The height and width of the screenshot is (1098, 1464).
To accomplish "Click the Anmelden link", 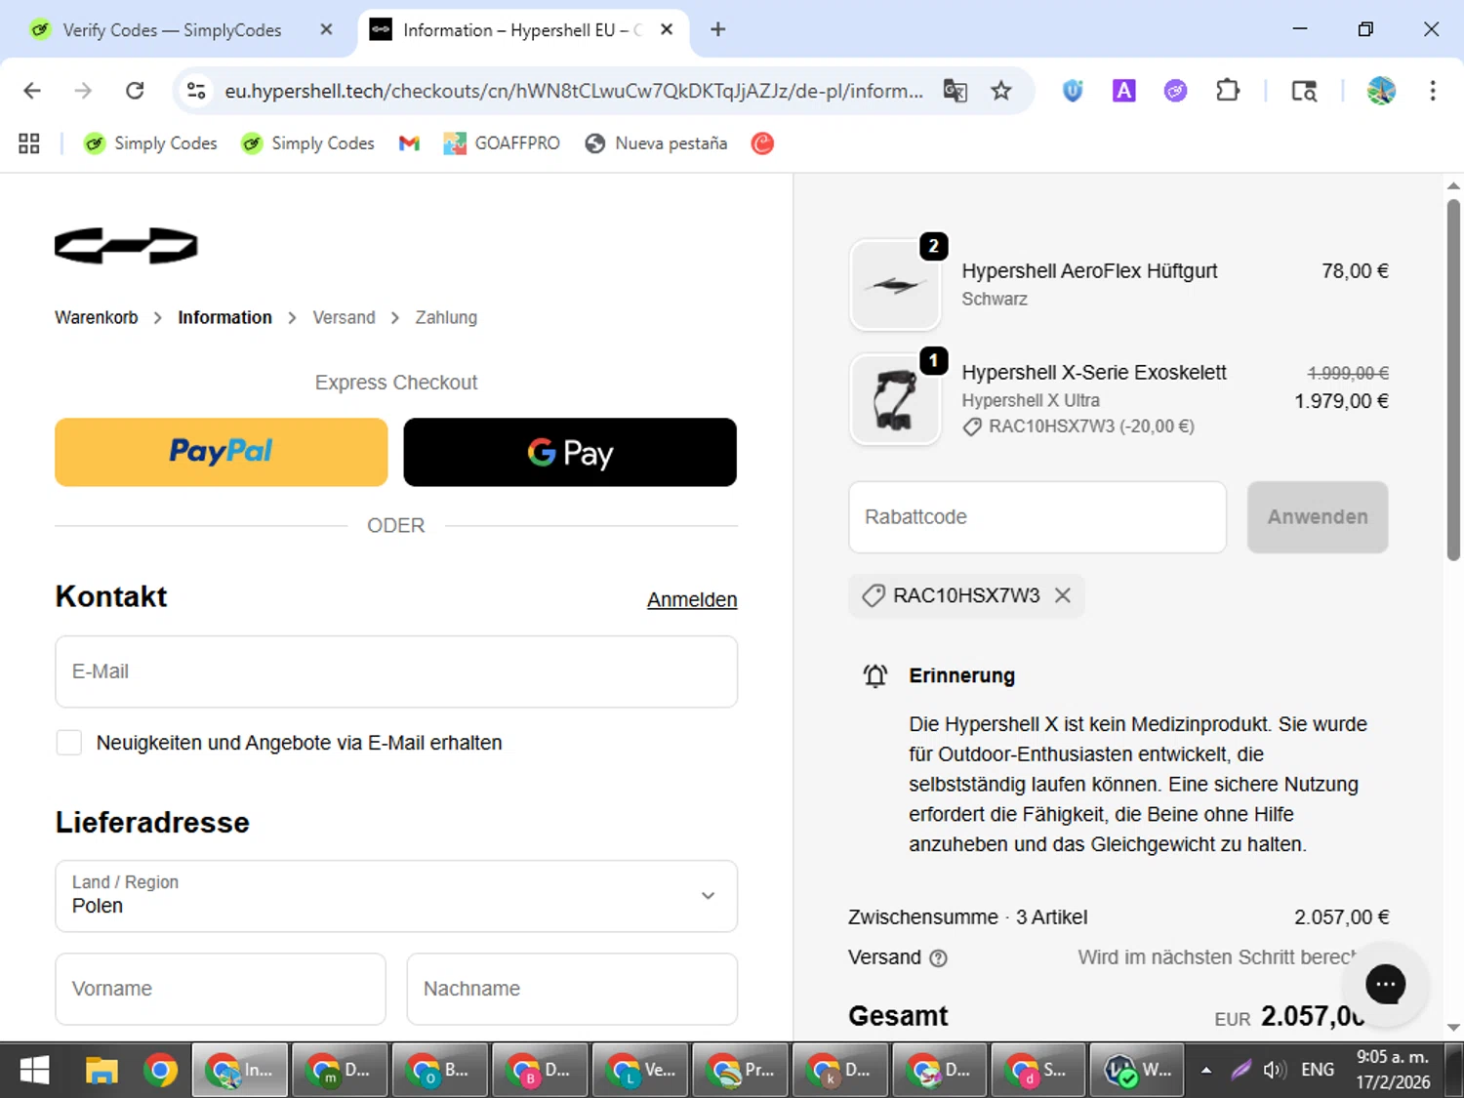I will pyautogui.click(x=692, y=599).
